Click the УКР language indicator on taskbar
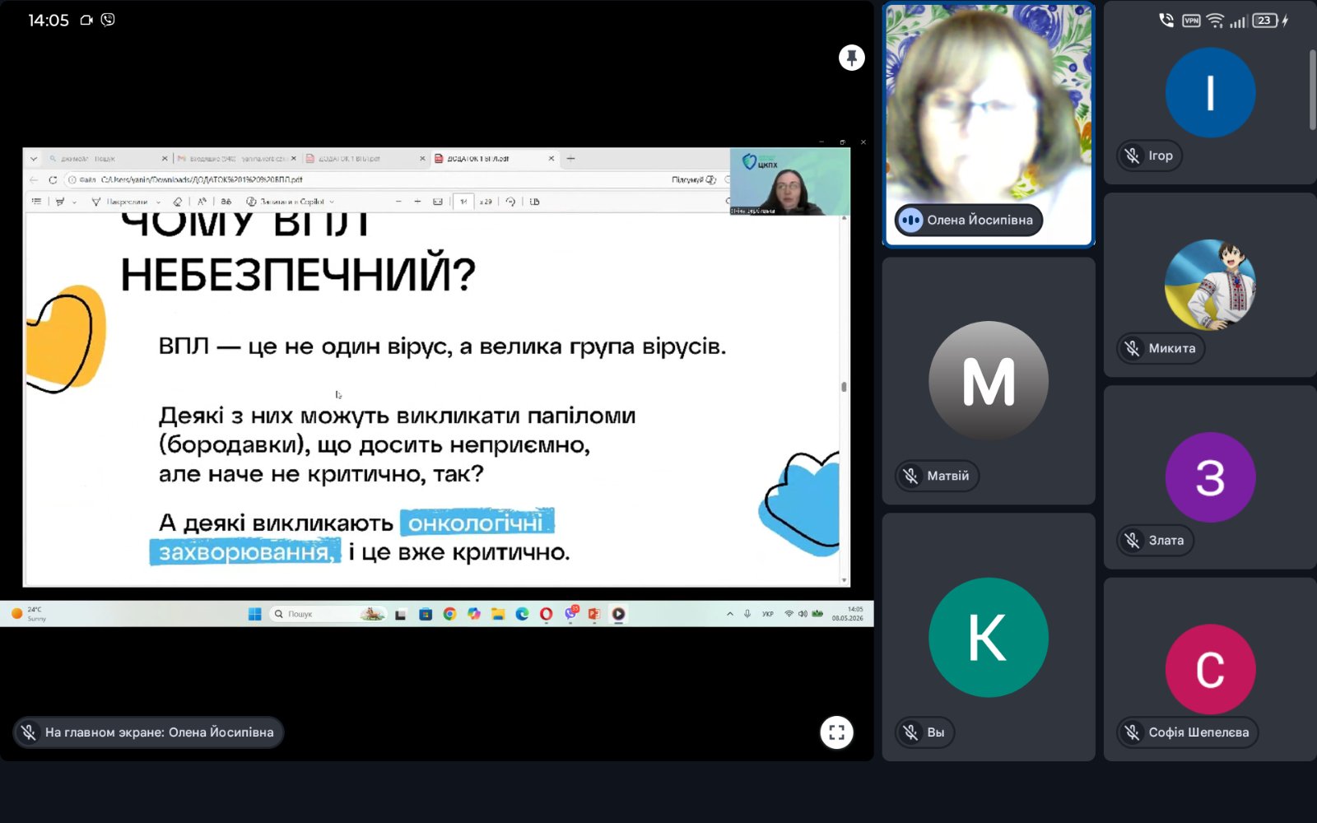 pos(768,614)
